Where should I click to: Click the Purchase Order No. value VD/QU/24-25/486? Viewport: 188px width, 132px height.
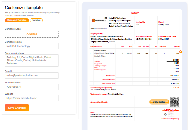point(144,39)
